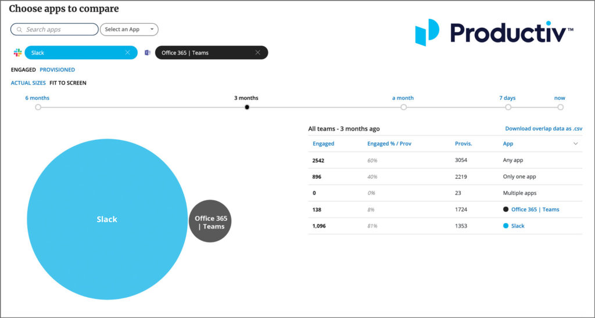Select the a month timeline point
The image size is (595, 318).
pyautogui.click(x=404, y=107)
